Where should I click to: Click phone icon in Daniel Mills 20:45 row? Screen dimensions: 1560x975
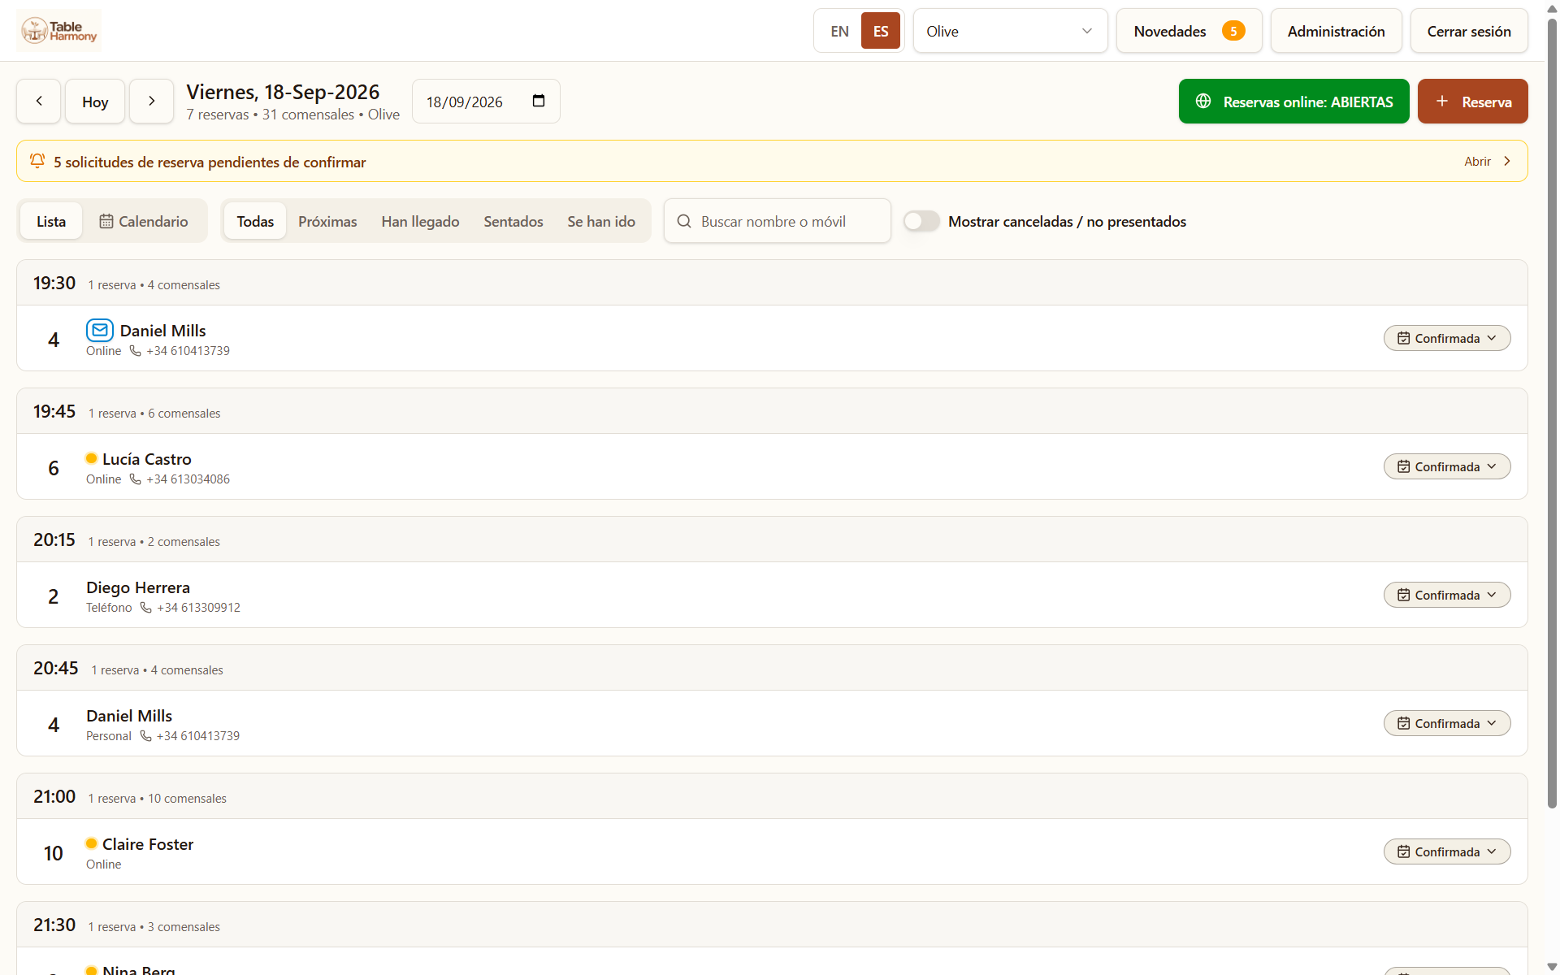pos(145,736)
